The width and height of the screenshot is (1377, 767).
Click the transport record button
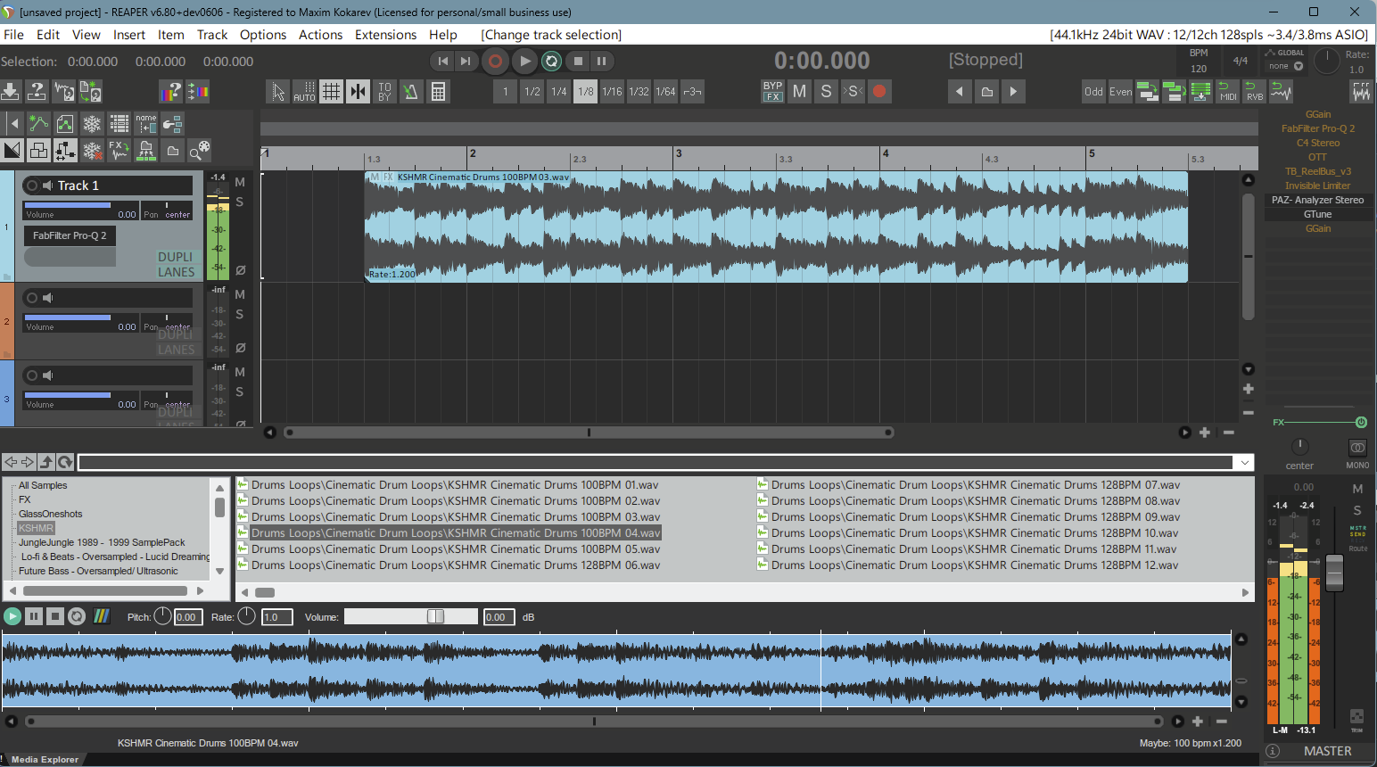point(495,62)
